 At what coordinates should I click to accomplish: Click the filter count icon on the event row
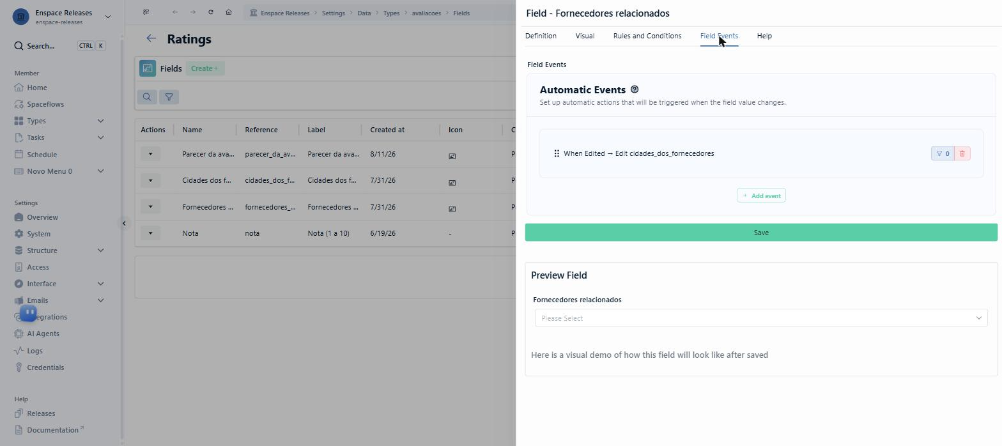click(943, 153)
